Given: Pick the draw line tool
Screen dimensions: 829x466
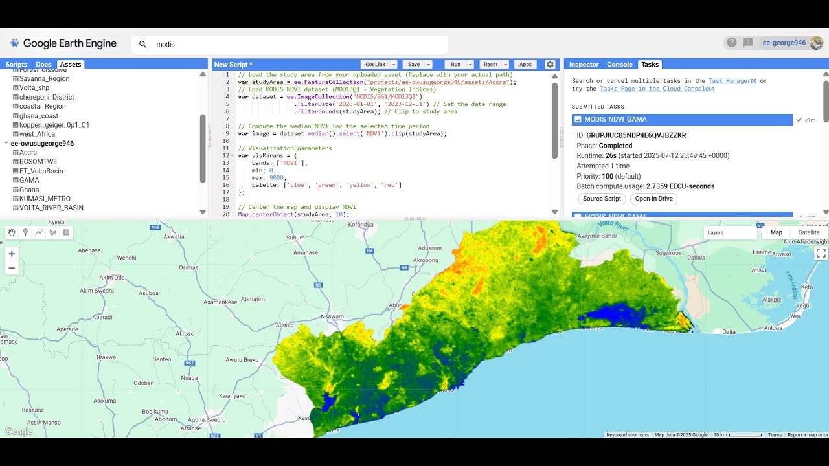Looking at the screenshot, I should click(x=39, y=232).
